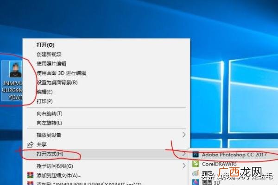Choose 使用画图 3D 进行编辑

point(61,73)
